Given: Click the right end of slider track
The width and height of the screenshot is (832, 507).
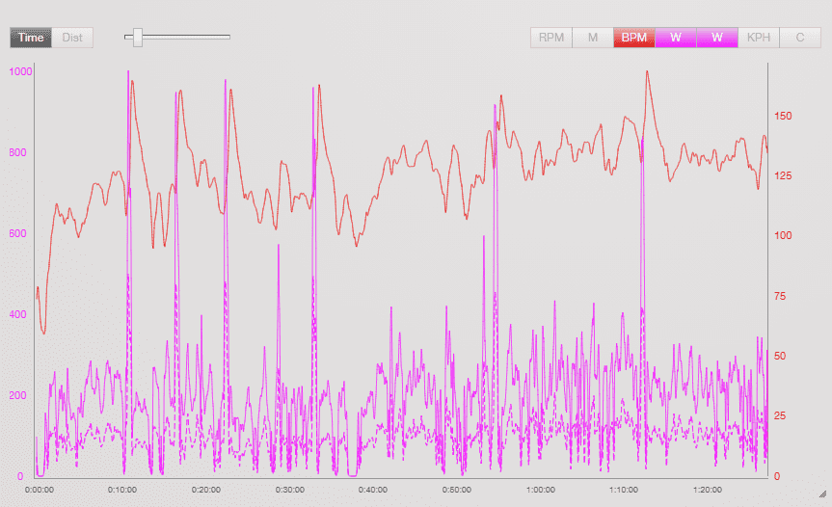Looking at the screenshot, I should pyautogui.click(x=228, y=38).
